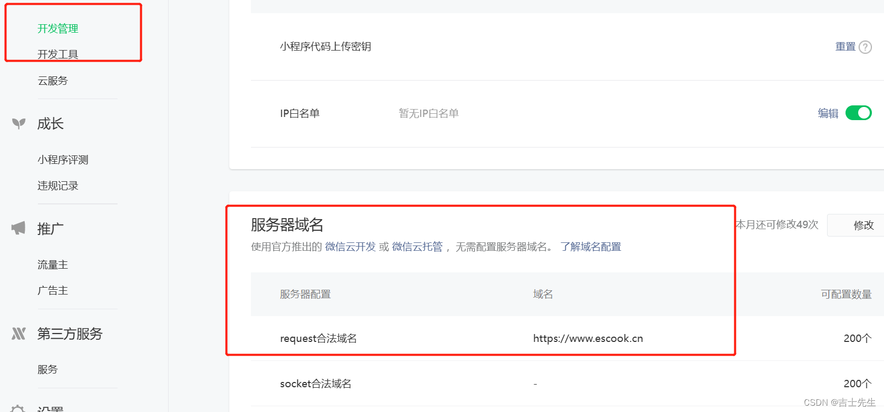Viewport: 884px width, 412px height.
Task: Click the 服务器配置 column header
Action: click(305, 294)
